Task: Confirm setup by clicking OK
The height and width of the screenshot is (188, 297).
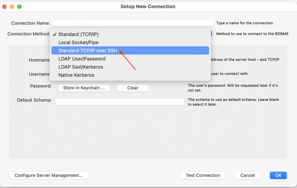Action: point(278,175)
